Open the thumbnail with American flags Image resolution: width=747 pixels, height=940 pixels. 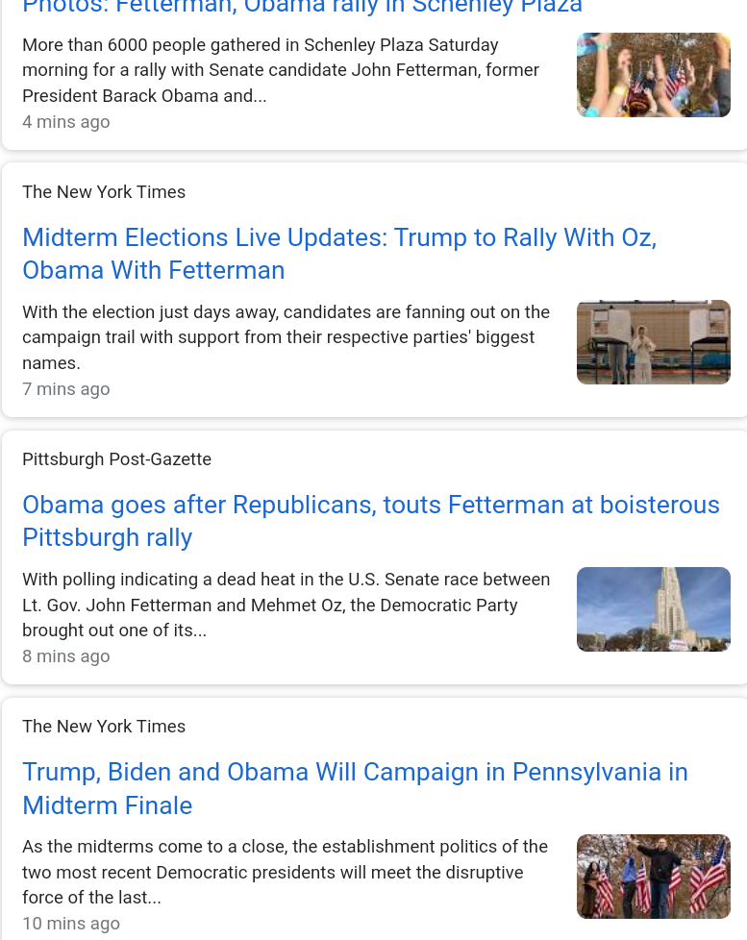point(653,877)
